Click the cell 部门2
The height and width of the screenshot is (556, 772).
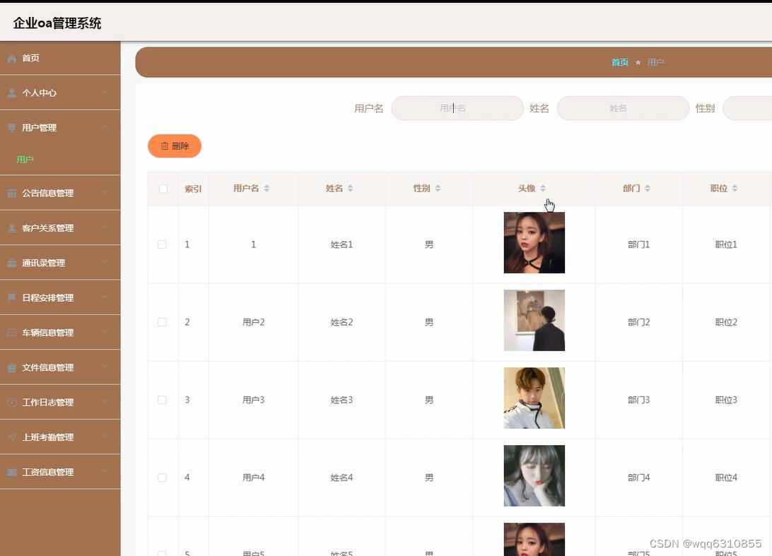click(x=638, y=322)
